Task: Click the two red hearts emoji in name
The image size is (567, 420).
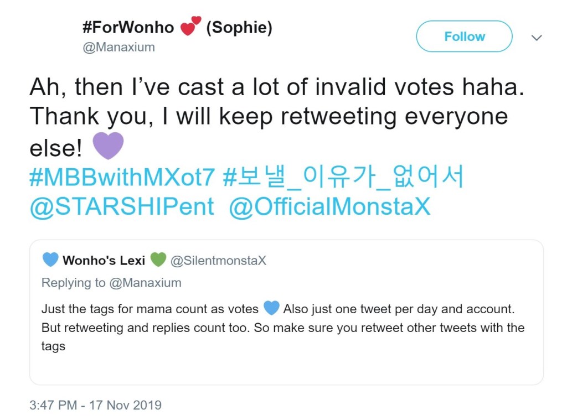Action: (190, 27)
